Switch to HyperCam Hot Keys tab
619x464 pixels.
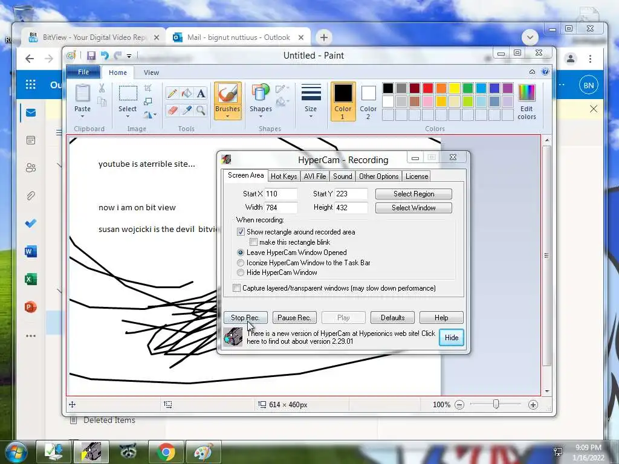284,176
